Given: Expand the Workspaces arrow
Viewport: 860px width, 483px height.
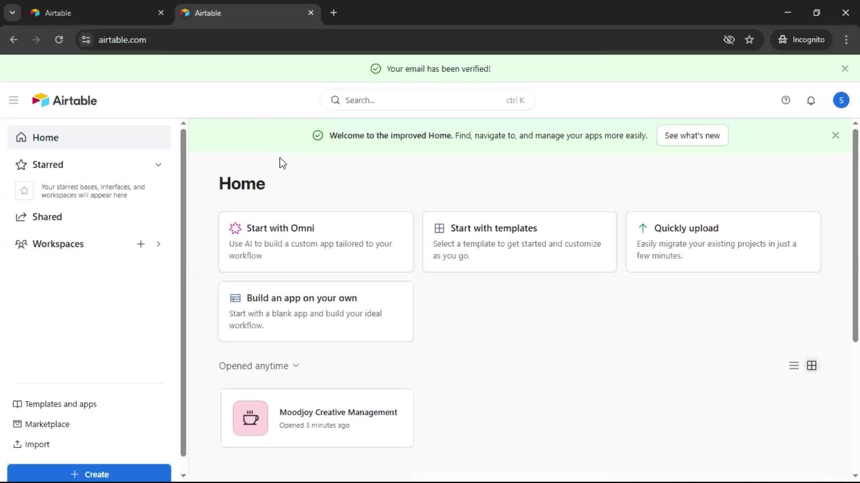Looking at the screenshot, I should click(x=158, y=244).
